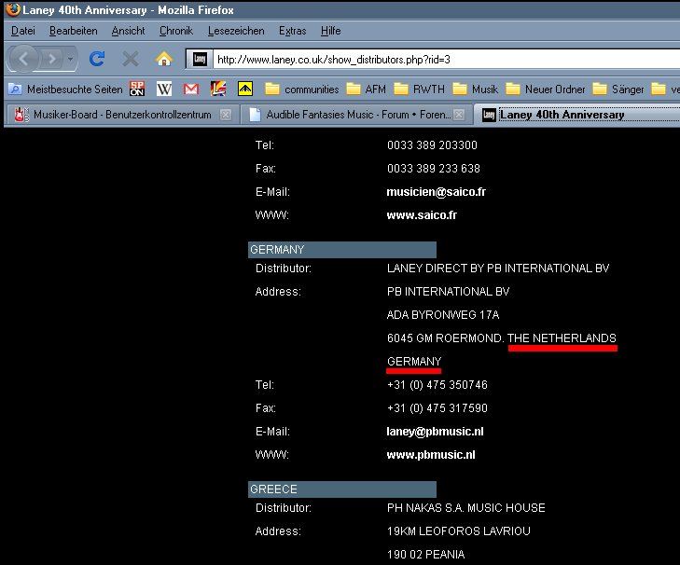The height and width of the screenshot is (565, 680).
Task: Click French phone number 0033 389 203300
Action: pos(432,145)
